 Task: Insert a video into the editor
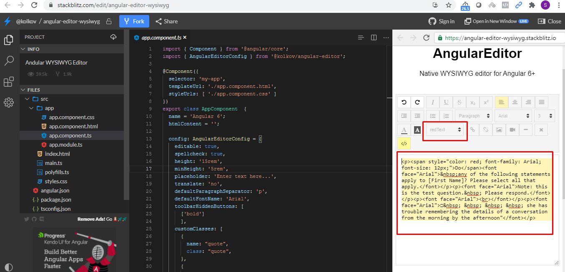[512, 130]
